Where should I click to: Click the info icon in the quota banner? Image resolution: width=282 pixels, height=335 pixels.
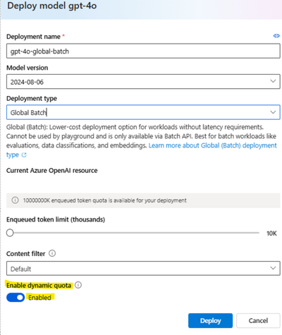point(15,200)
